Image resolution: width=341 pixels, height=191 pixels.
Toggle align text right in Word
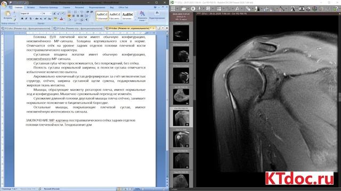78,16
